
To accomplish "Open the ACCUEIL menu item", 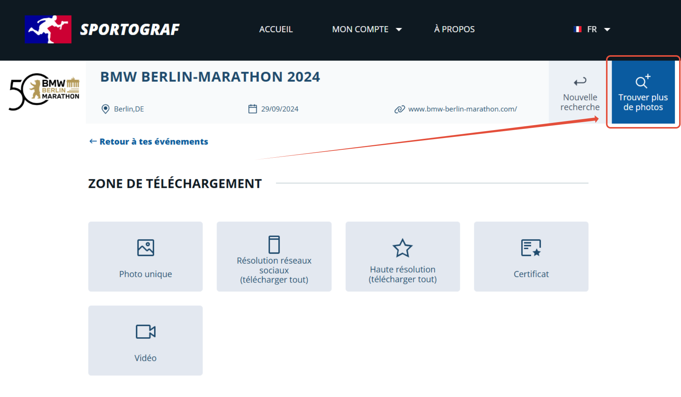I will [276, 29].
